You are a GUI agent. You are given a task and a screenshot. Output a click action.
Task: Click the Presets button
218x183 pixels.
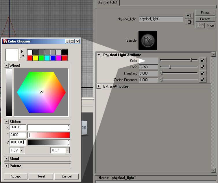pyautogui.click(x=205, y=19)
